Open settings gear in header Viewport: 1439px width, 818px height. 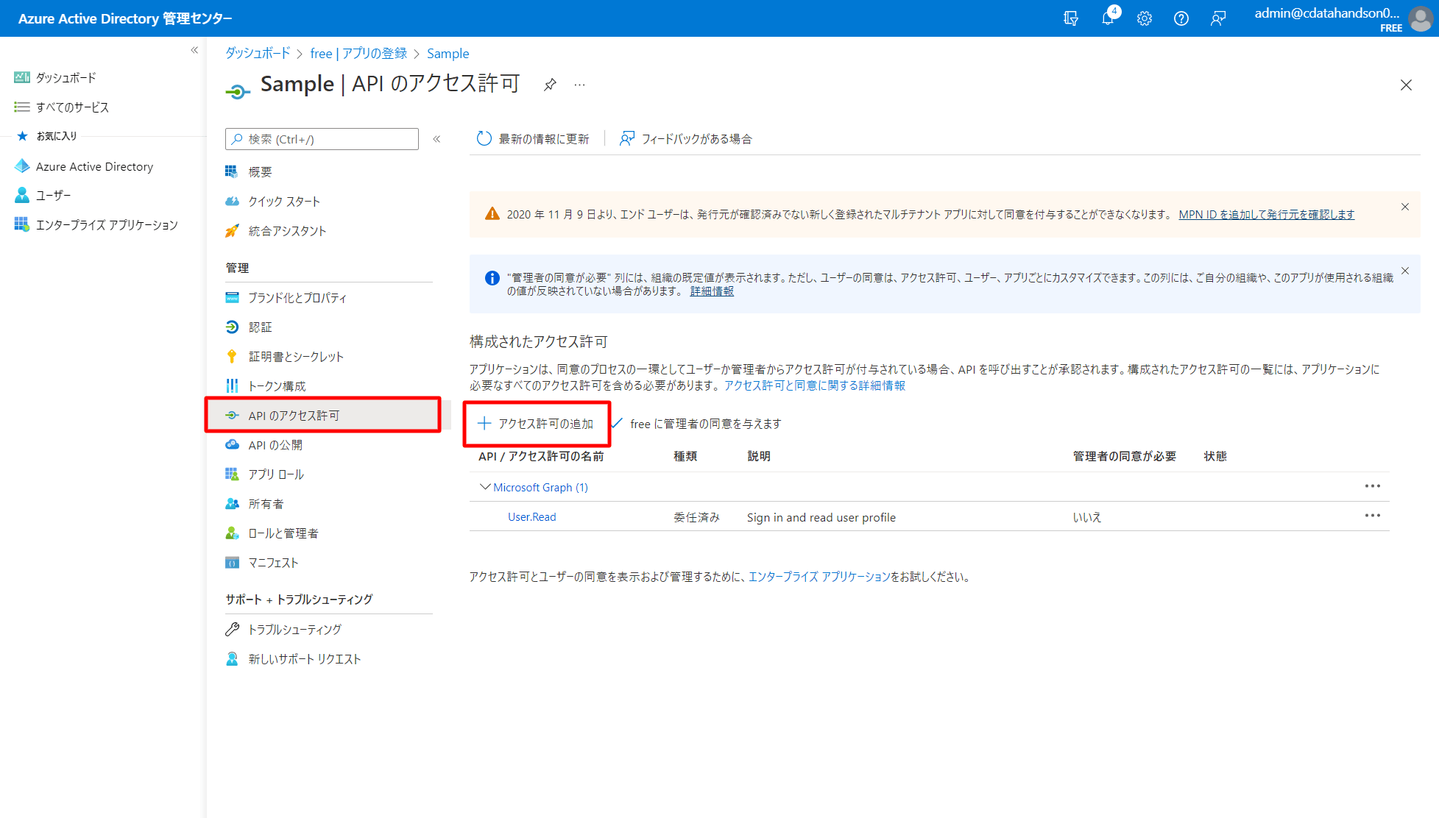click(x=1144, y=18)
